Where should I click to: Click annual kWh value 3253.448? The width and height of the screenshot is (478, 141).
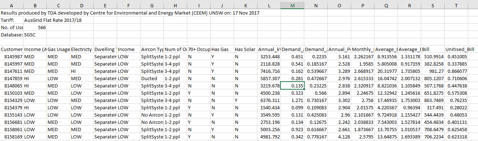(x=269, y=57)
